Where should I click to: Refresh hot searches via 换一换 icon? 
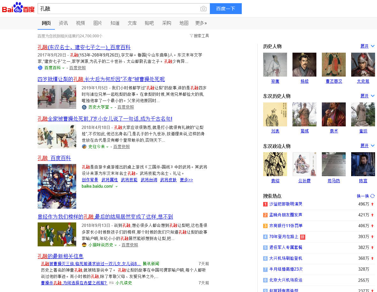373,196
